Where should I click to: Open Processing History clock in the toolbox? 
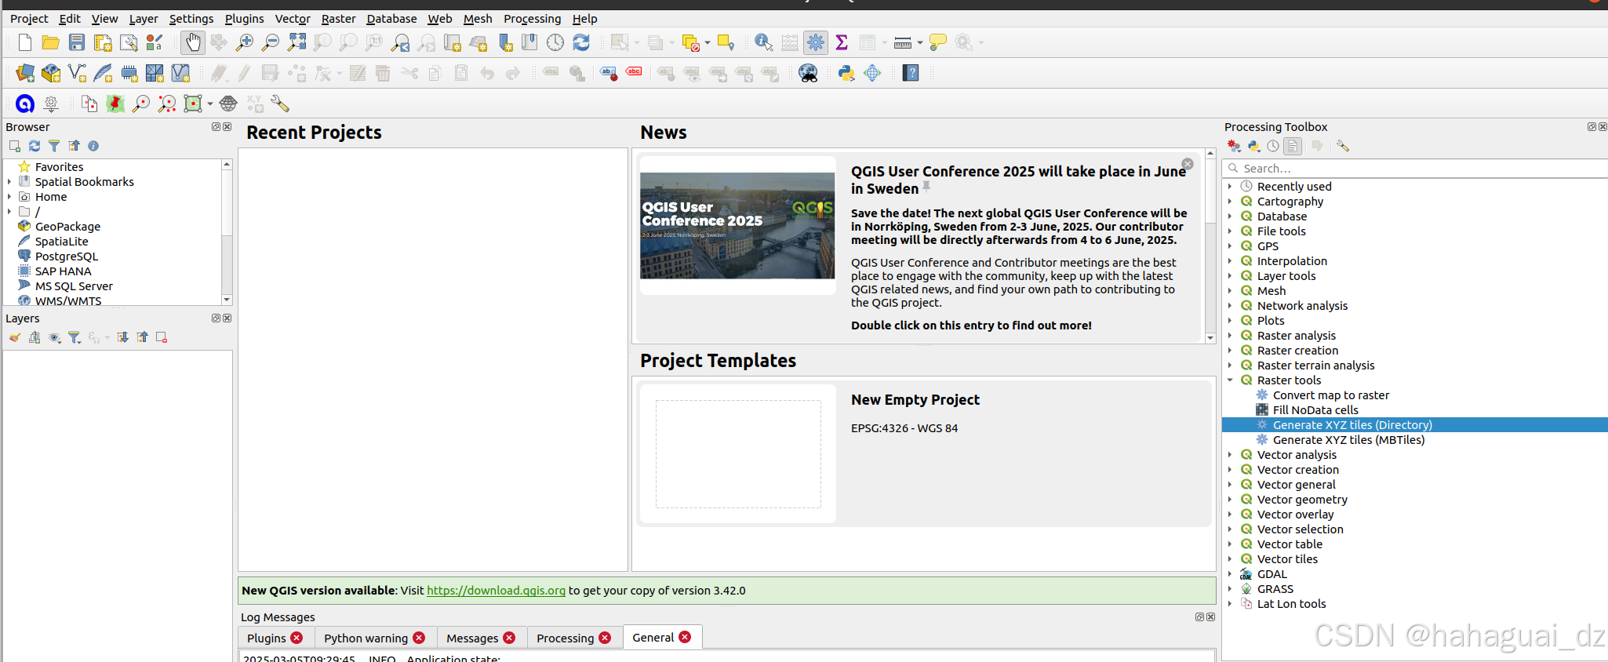[x=1273, y=146]
